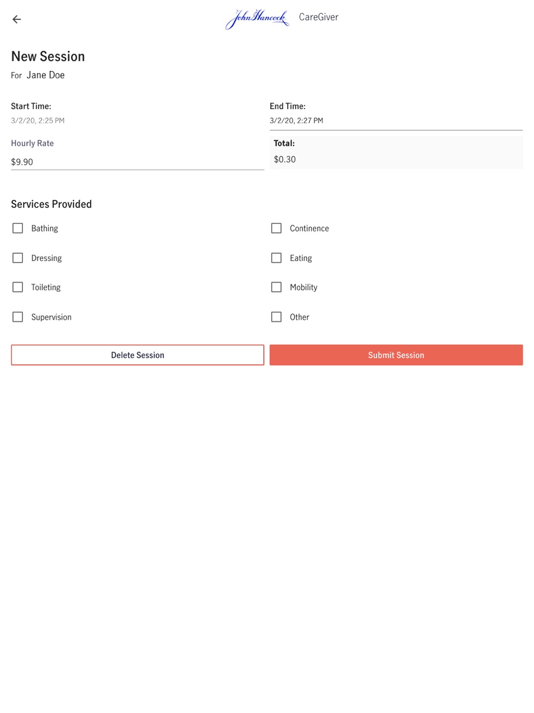Select the Supervision checkbox
This screenshot has height=713, width=534.
18,317
